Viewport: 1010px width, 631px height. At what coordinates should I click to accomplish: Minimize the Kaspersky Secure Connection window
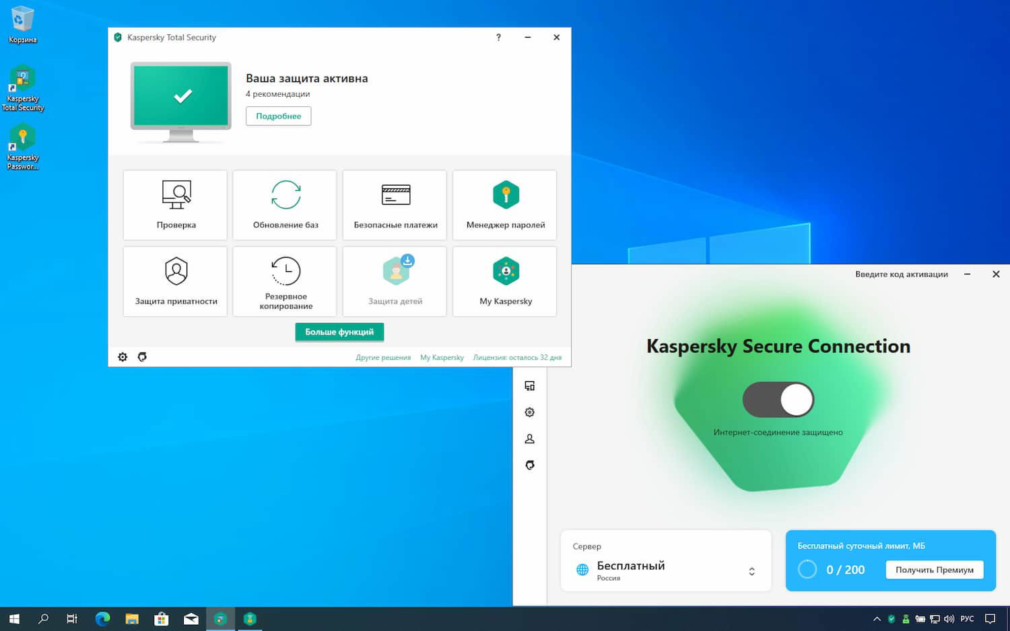tap(967, 274)
